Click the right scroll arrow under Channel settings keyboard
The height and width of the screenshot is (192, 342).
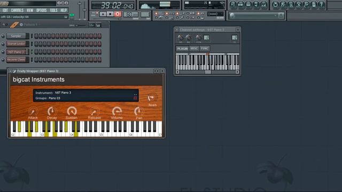point(237,72)
